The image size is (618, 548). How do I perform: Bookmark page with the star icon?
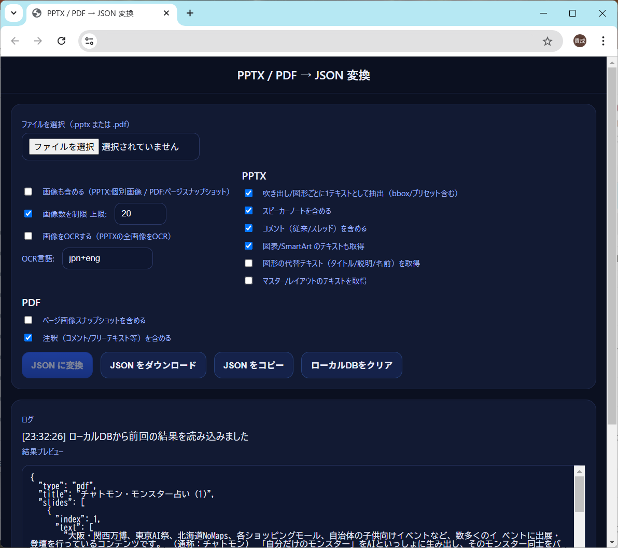coord(547,41)
